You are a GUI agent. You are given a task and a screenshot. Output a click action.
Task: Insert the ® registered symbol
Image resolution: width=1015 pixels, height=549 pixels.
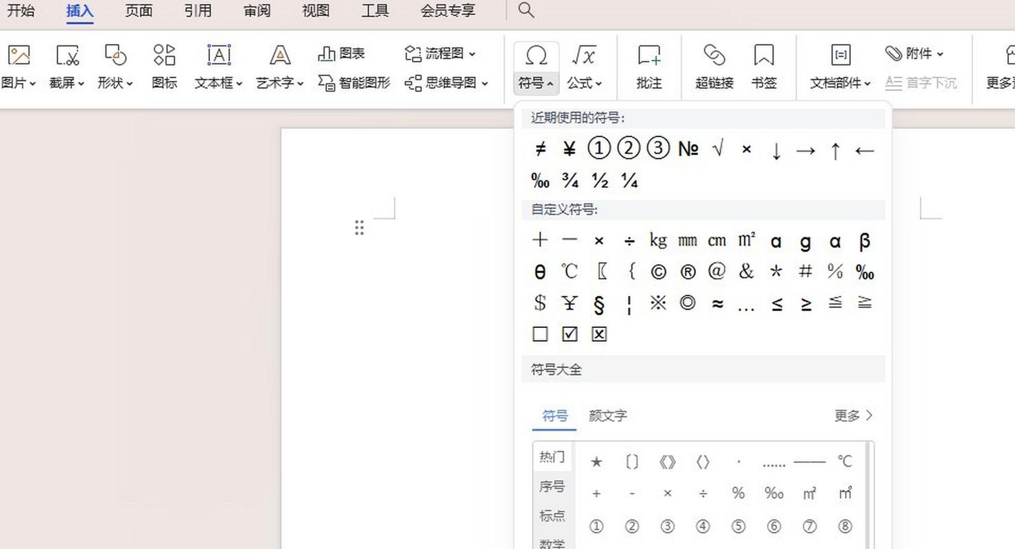click(x=688, y=272)
